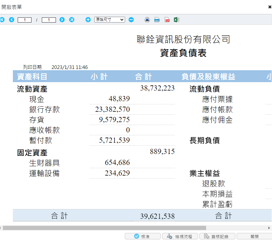272x240 pixels.
Task: Zoom in with the plus icon
Action: coord(88,20)
